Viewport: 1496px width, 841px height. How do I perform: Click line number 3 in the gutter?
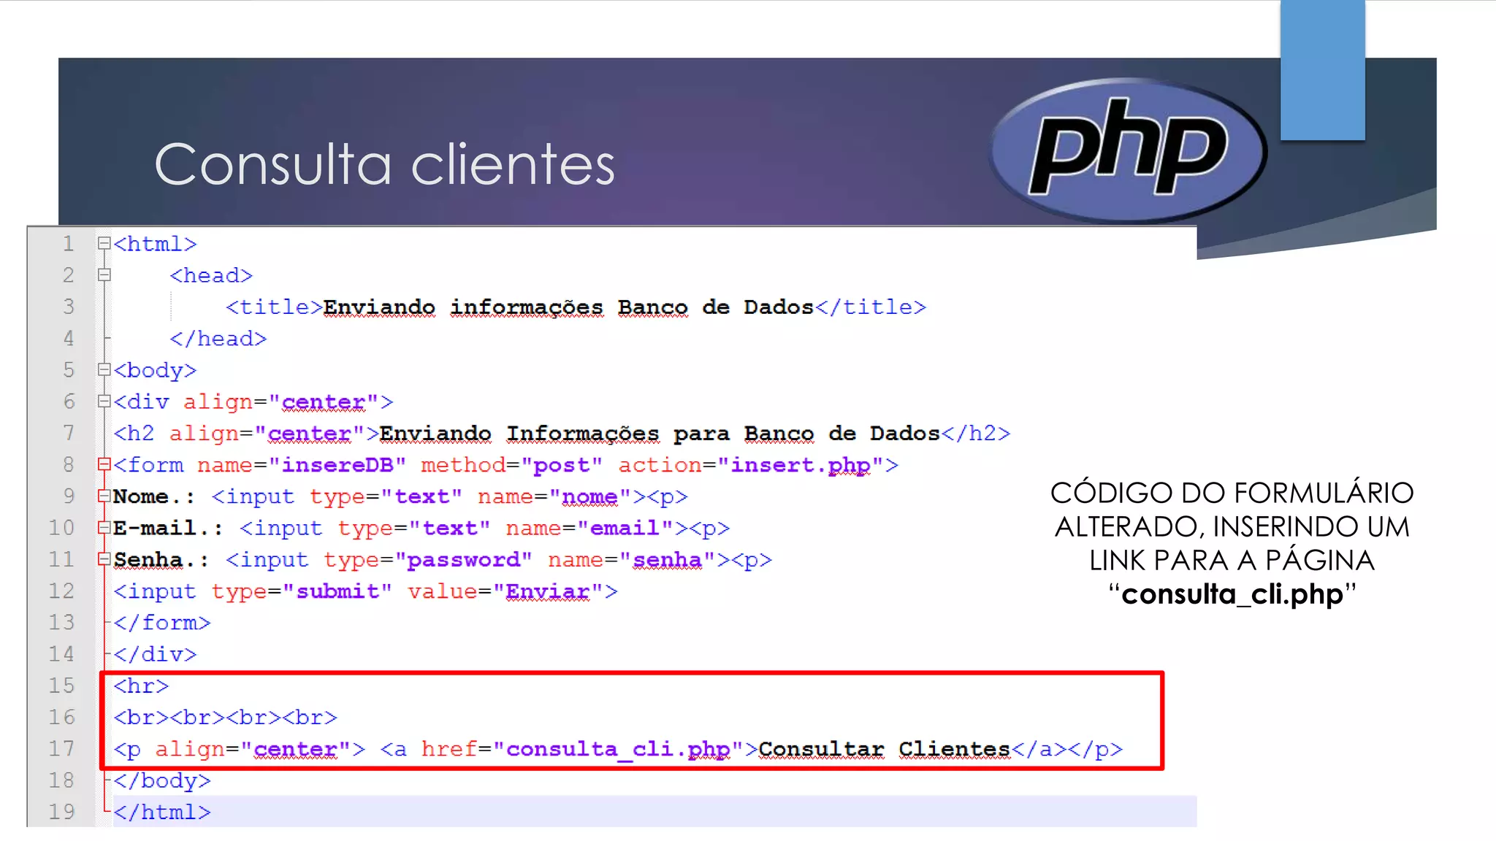click(x=68, y=306)
